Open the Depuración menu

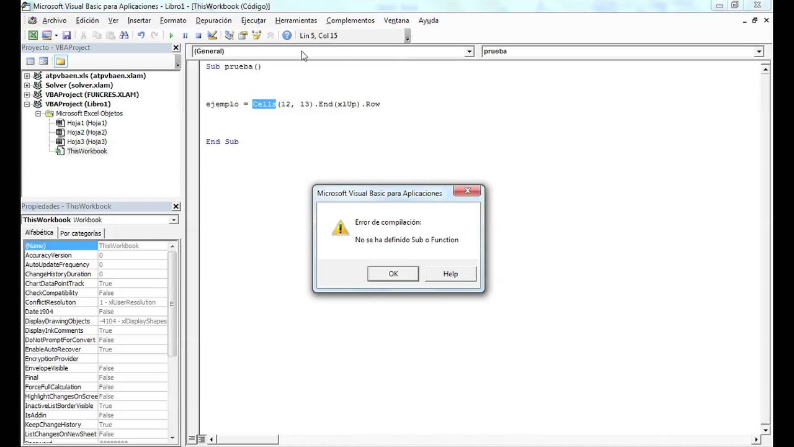(x=213, y=20)
